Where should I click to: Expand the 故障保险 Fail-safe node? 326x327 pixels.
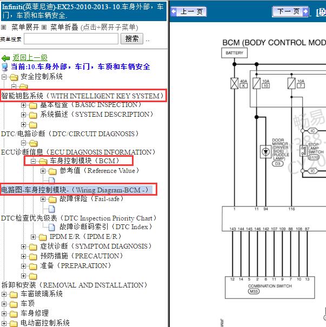pyautogui.click(x=43, y=199)
